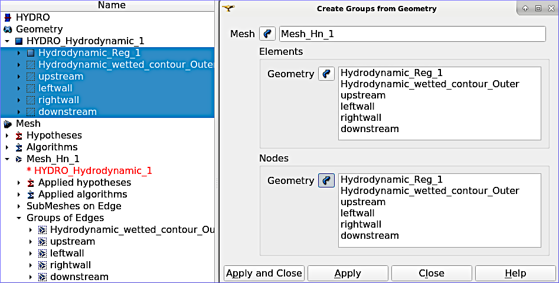Select downstream in Elements geometry list
The width and height of the screenshot is (559, 283).
(x=370, y=129)
